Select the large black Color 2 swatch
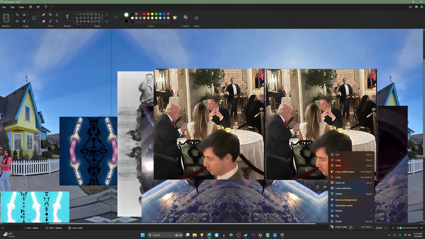The width and height of the screenshot is (425, 239). pyautogui.click(x=126, y=21)
